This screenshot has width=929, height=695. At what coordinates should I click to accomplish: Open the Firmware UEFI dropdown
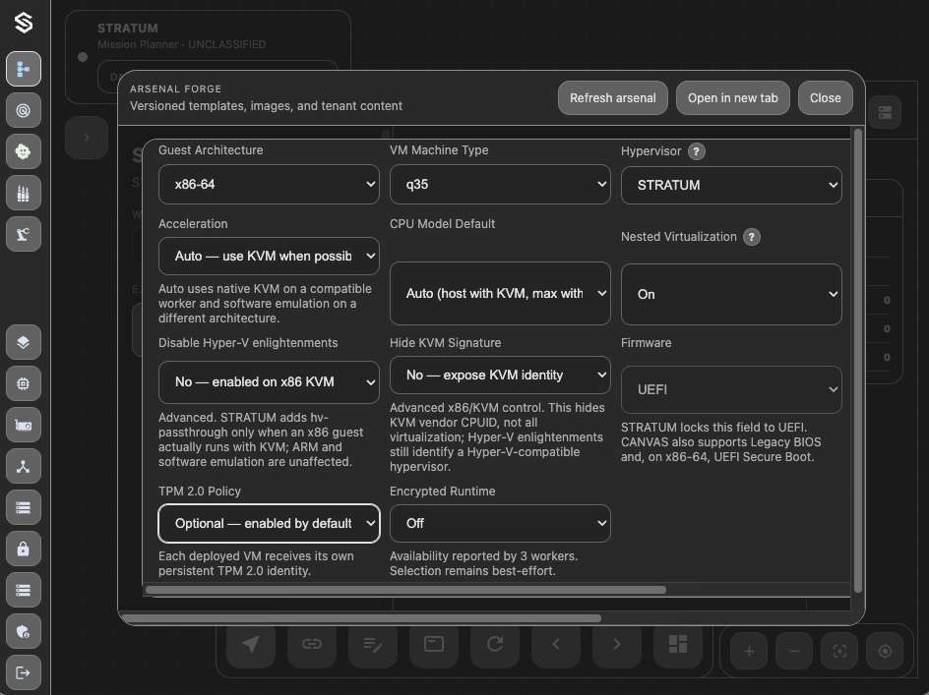click(x=731, y=389)
